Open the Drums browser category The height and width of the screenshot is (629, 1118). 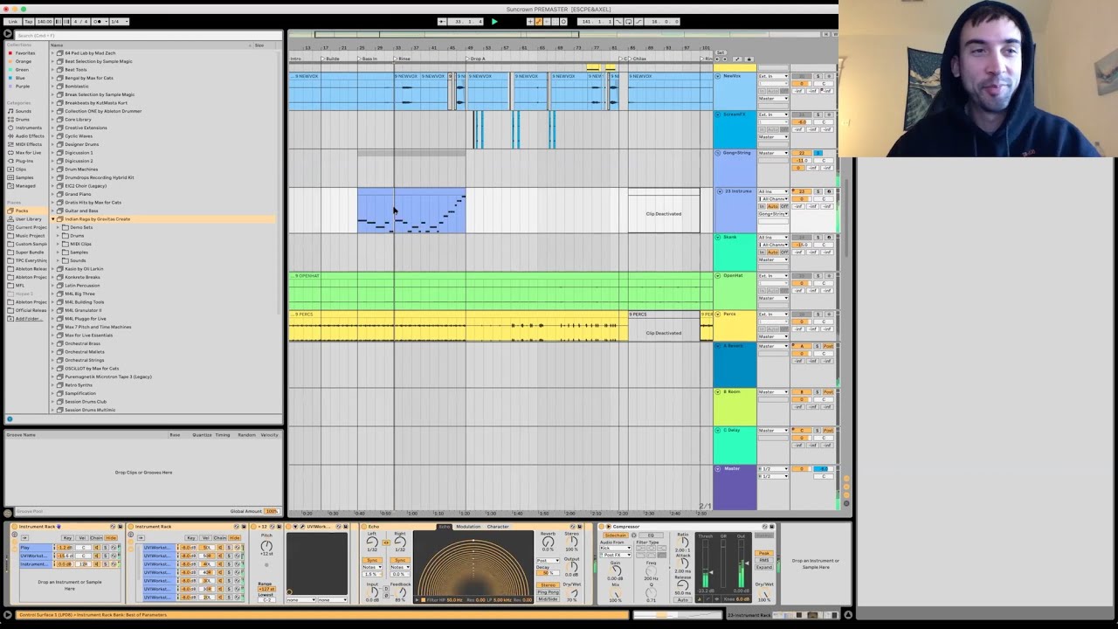(23, 120)
